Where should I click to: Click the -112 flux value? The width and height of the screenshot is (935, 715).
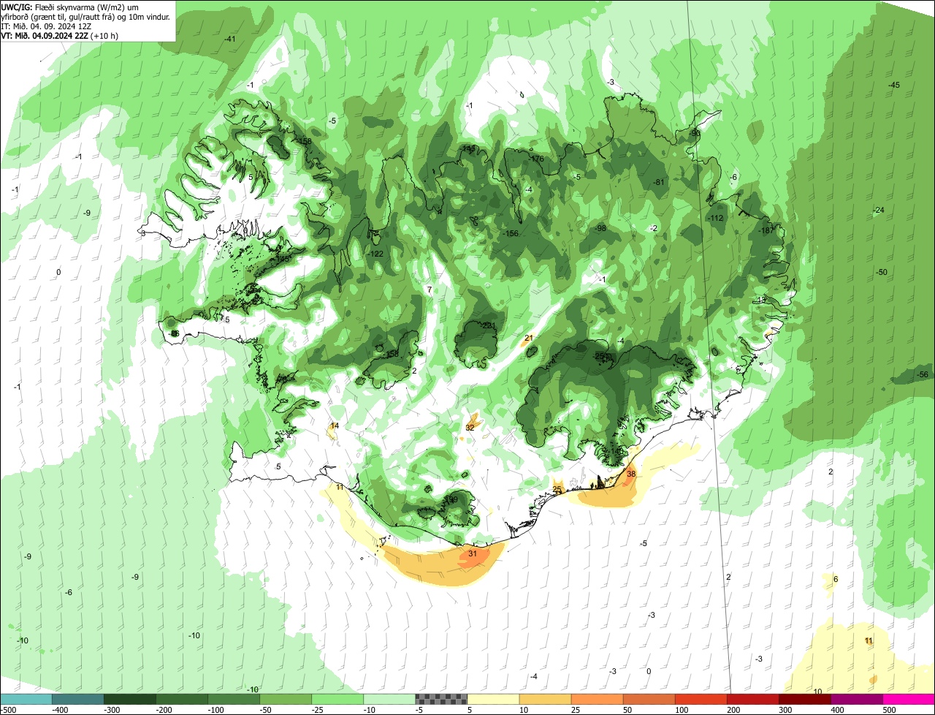(x=715, y=218)
